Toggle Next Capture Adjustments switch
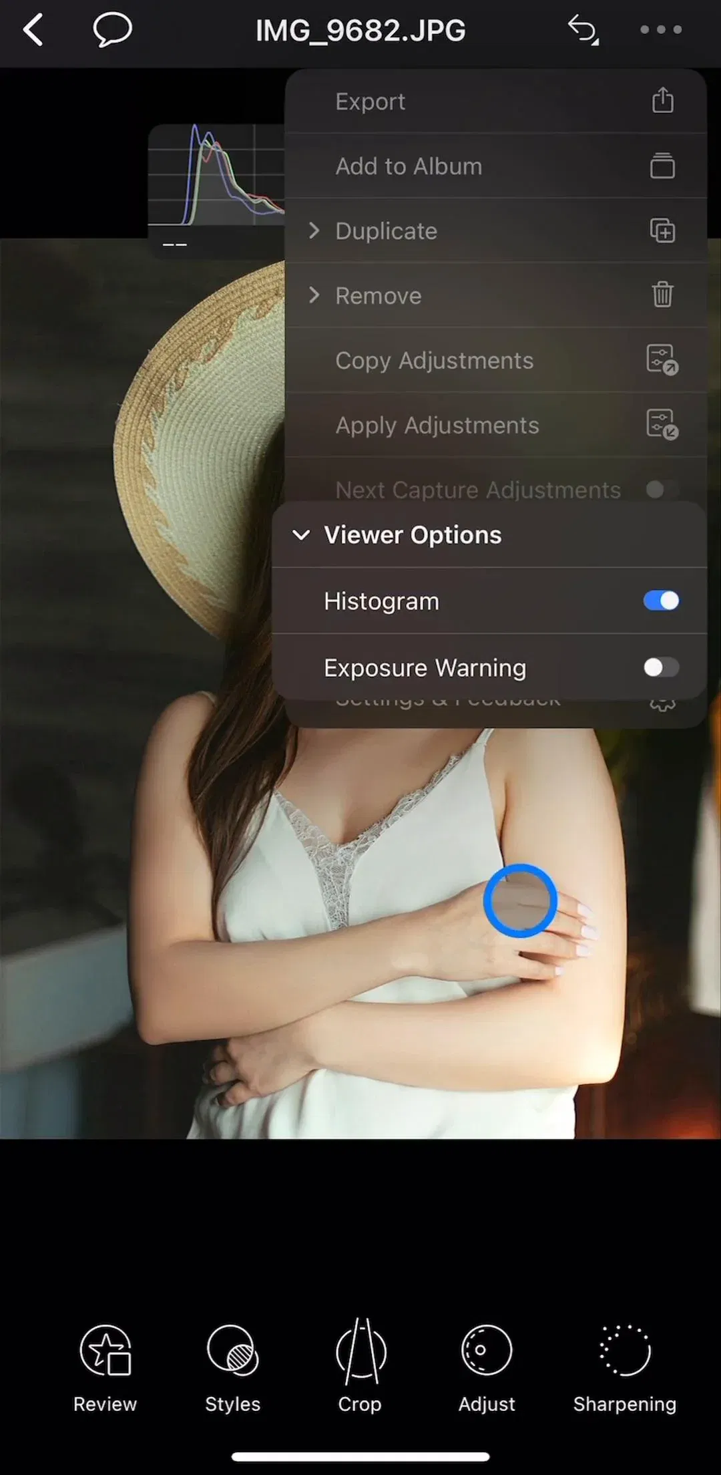Viewport: 721px width, 1475px height. (662, 490)
